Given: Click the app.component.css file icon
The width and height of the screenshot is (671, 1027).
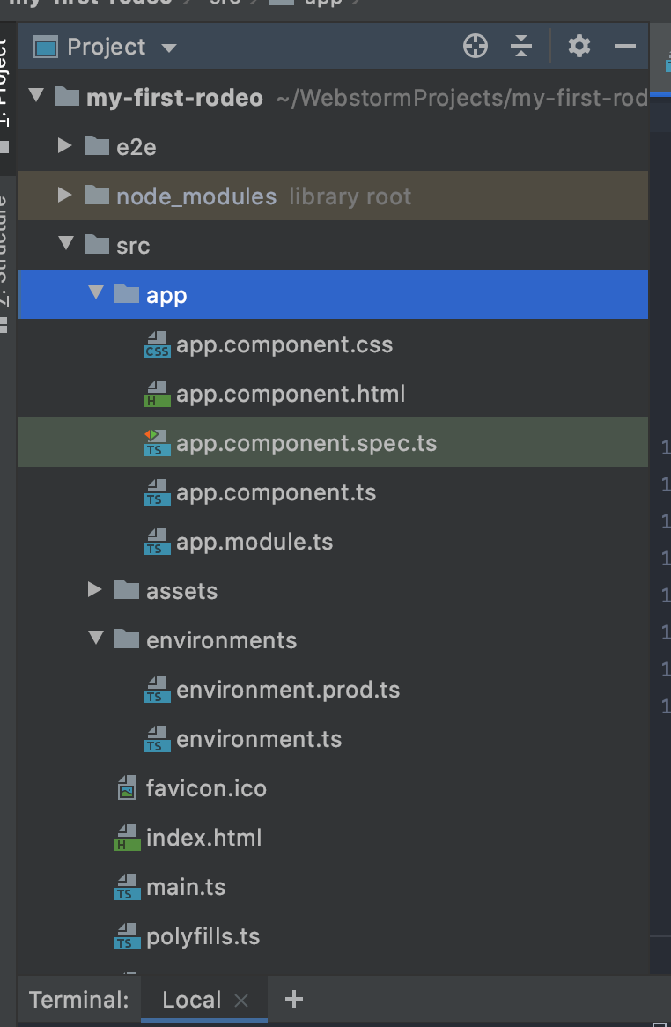Looking at the screenshot, I should (158, 345).
